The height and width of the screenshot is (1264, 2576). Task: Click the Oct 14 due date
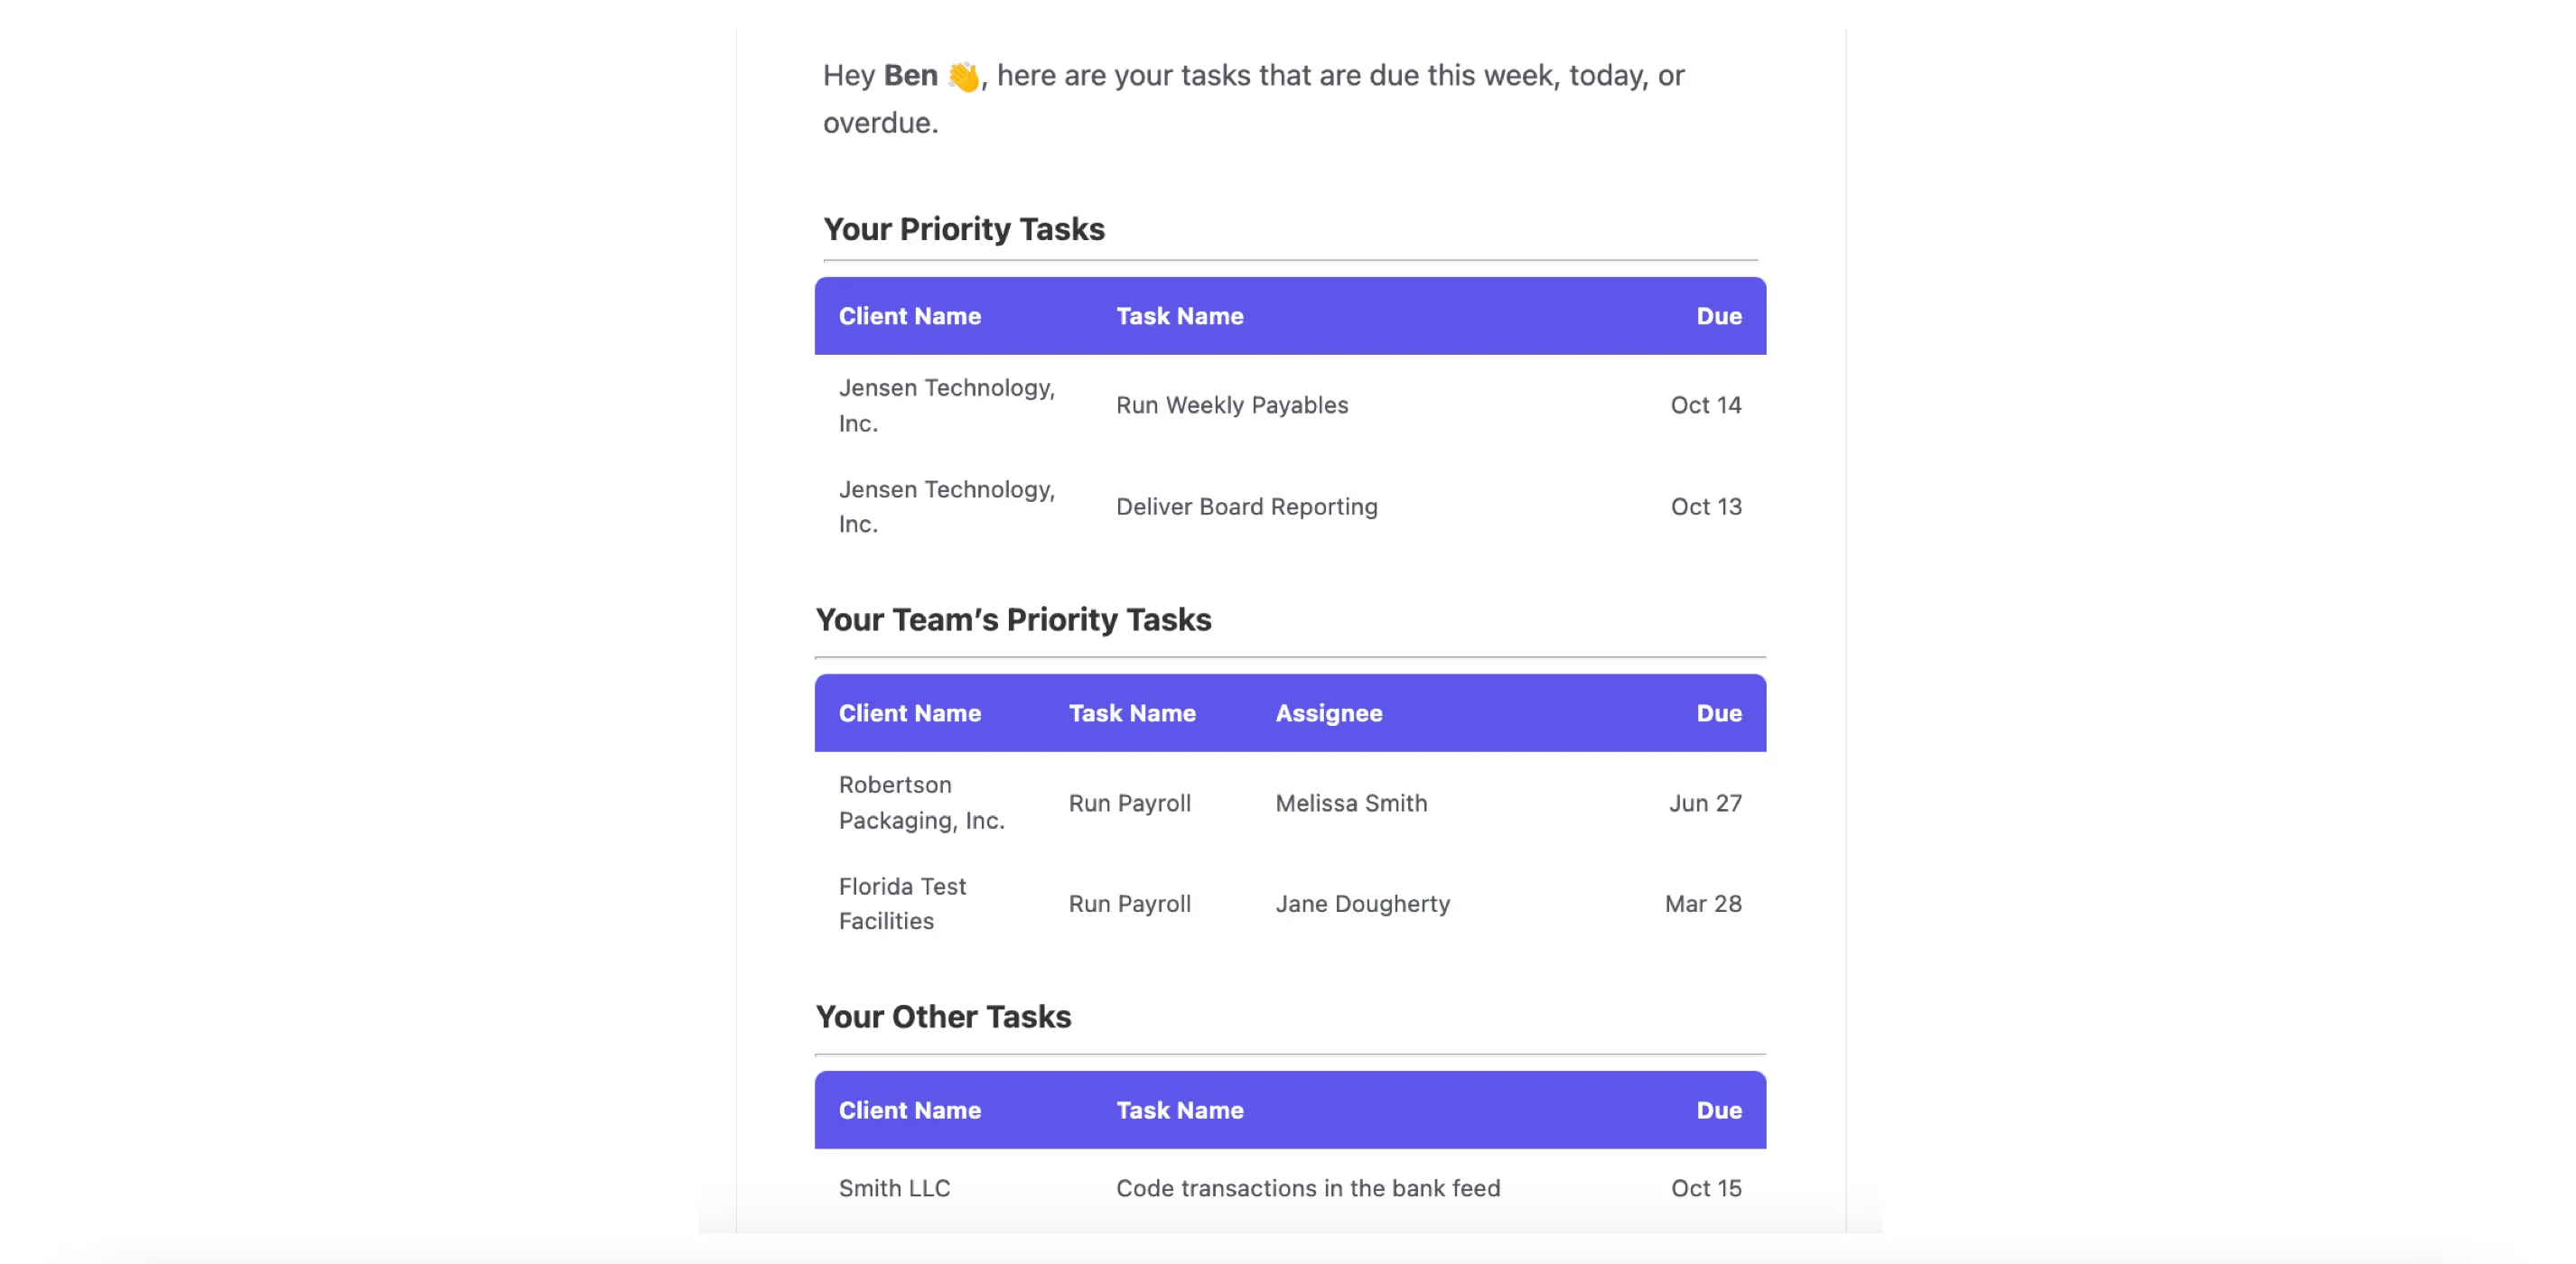pos(1706,404)
